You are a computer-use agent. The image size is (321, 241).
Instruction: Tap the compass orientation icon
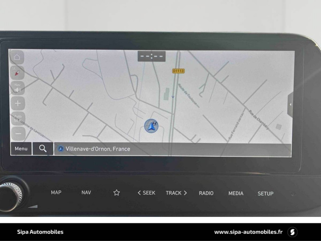pyautogui.click(x=17, y=73)
